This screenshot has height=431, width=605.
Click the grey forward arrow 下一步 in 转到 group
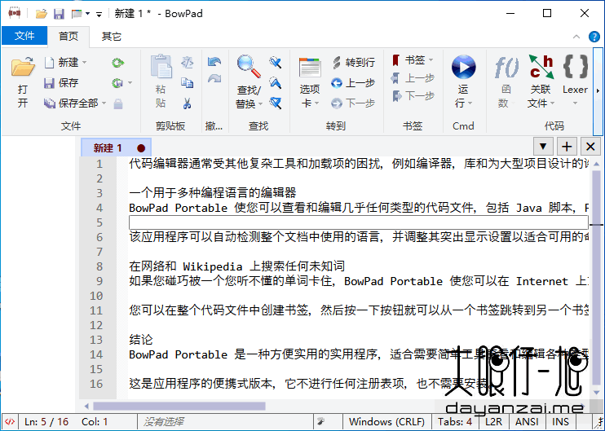(337, 103)
